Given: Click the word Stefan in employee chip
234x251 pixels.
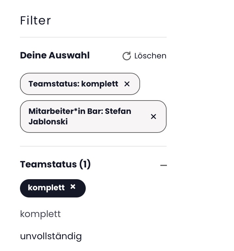Looking at the screenshot, I should (x=118, y=111).
